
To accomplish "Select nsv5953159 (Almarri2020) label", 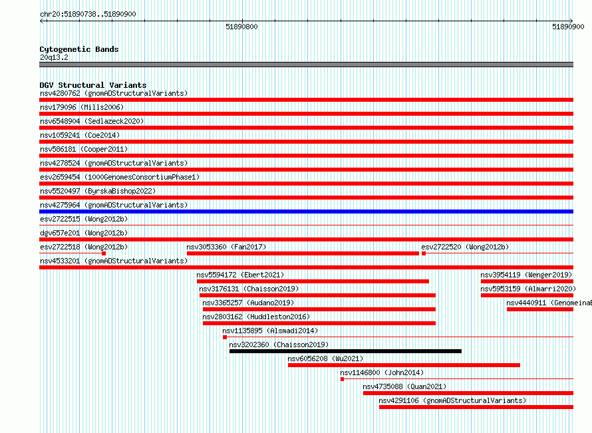I will point(528,289).
